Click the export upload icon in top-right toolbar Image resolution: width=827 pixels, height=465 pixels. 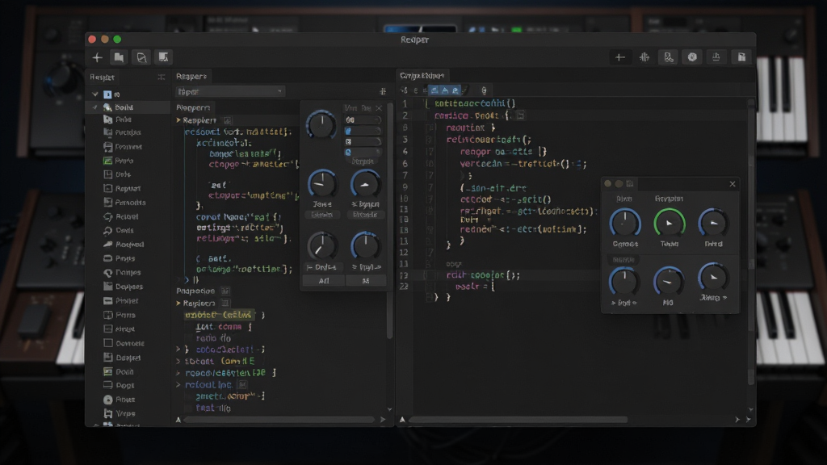pos(716,57)
